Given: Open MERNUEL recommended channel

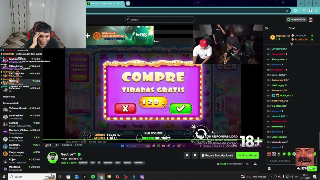Looking at the screenshot, I should point(21,168).
